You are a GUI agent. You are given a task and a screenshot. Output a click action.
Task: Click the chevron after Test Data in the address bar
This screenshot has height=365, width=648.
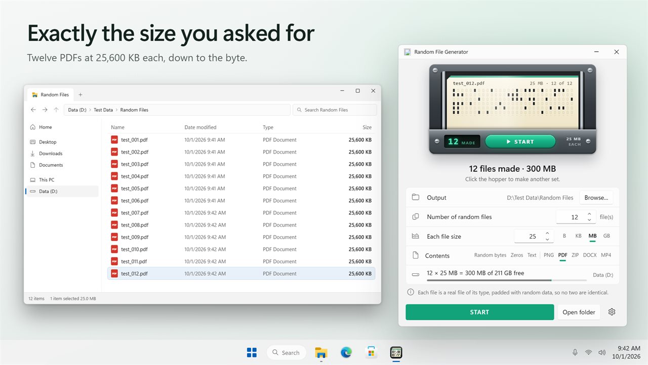(x=116, y=110)
